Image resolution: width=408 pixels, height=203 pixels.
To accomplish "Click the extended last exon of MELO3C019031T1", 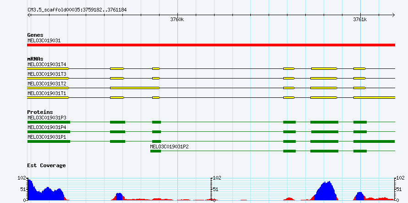I will click(x=374, y=98).
